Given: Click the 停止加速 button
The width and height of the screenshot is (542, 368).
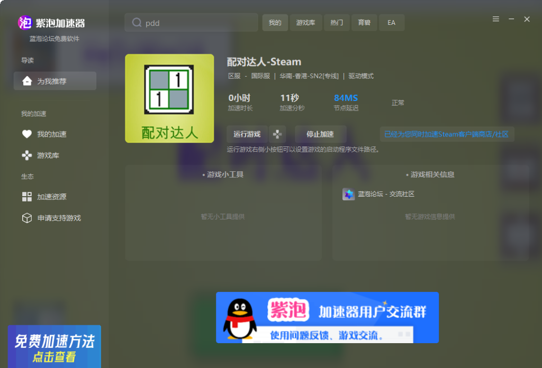Looking at the screenshot, I should (320, 134).
